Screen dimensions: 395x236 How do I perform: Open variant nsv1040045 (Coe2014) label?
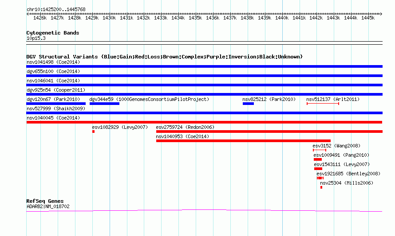coord(53,118)
